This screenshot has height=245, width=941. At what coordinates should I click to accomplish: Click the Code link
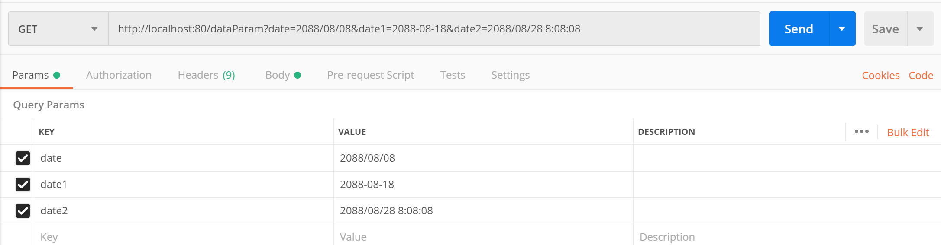(x=921, y=76)
